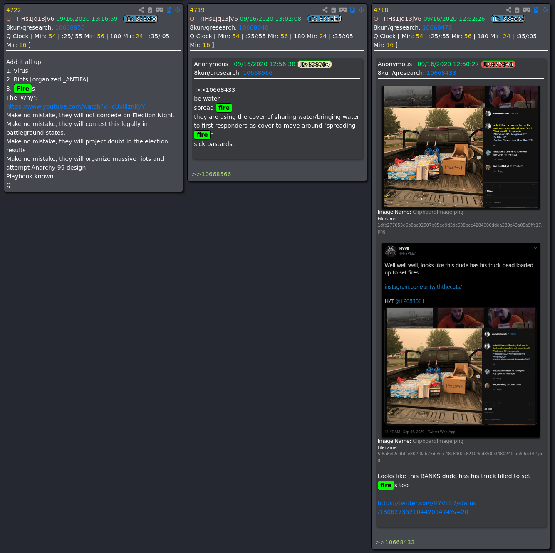
Task: Open qresearch link 10668955
Action: [x=70, y=27]
